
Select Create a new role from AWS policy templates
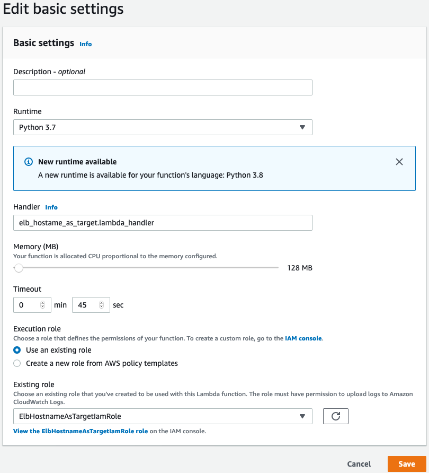tap(16, 363)
